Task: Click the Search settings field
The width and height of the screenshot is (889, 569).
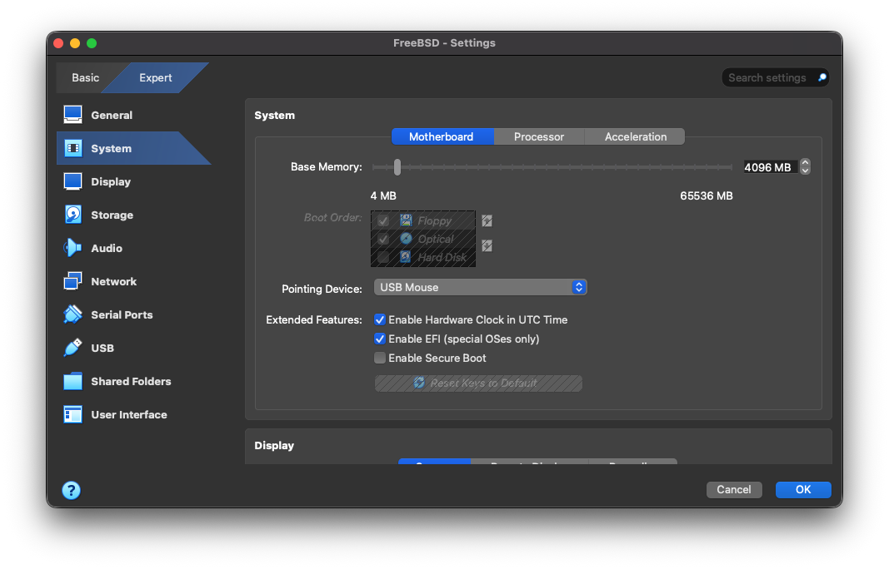Action: click(x=775, y=77)
